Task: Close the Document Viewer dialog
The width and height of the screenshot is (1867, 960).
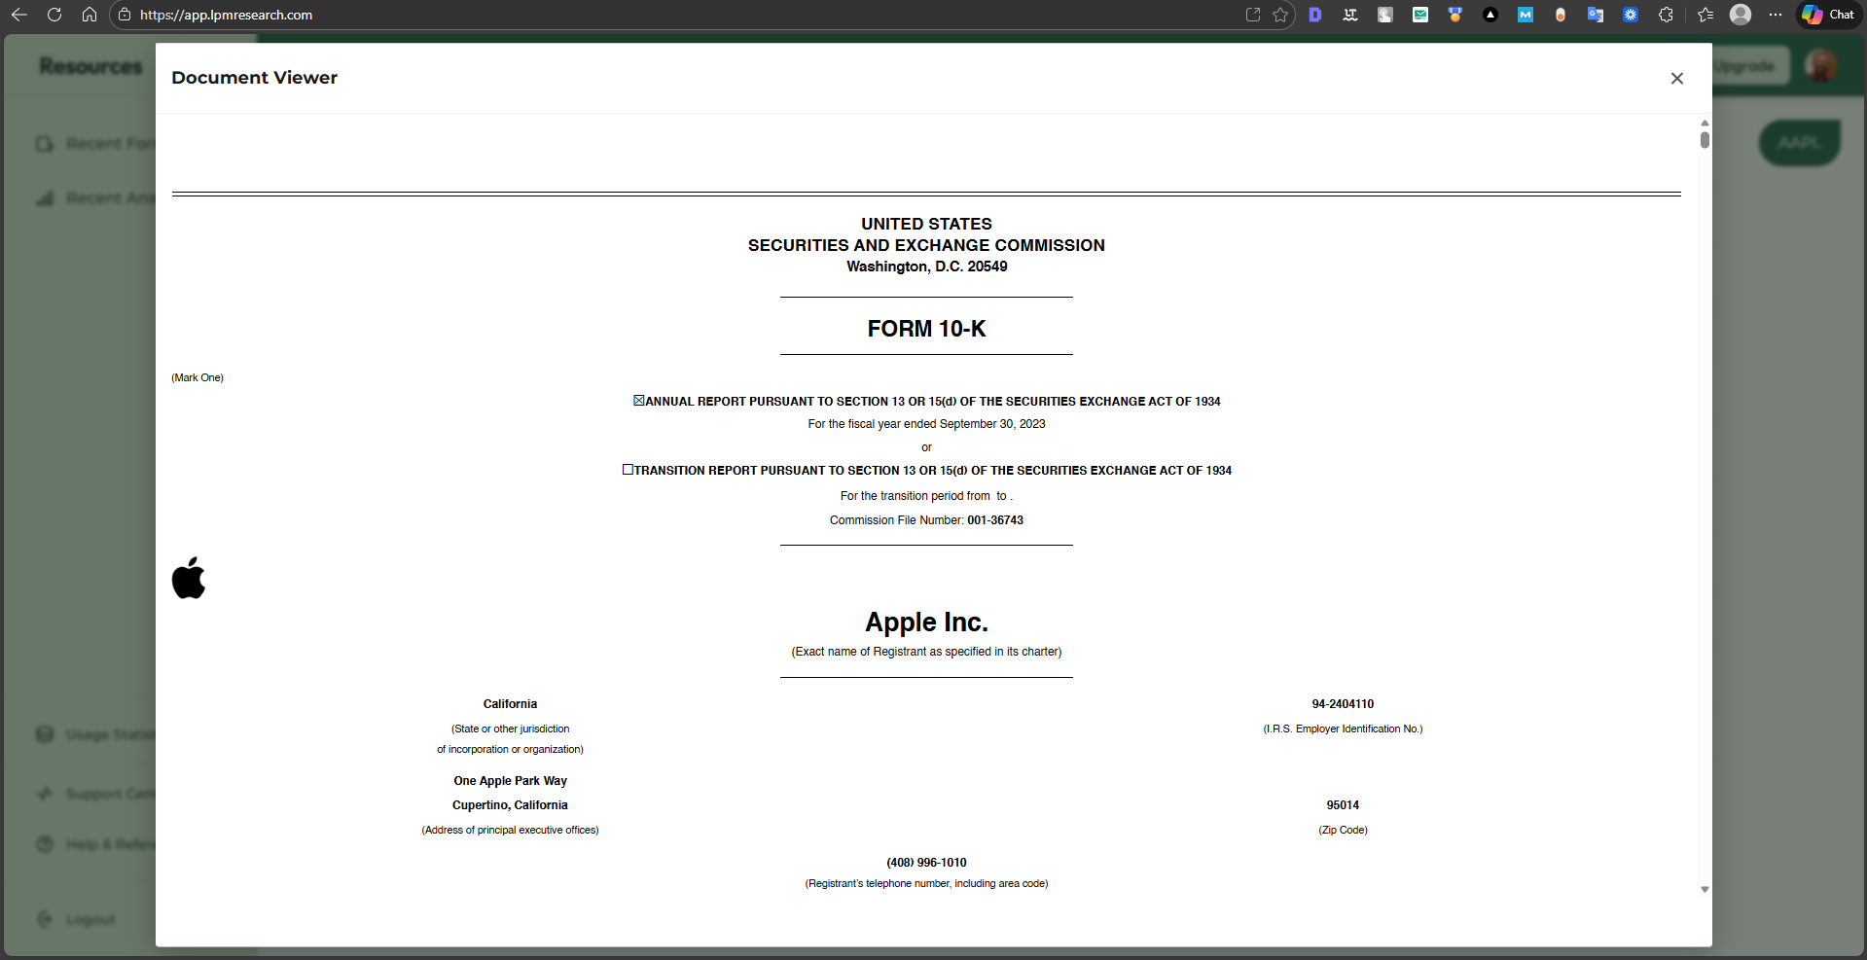Action: click(1676, 78)
